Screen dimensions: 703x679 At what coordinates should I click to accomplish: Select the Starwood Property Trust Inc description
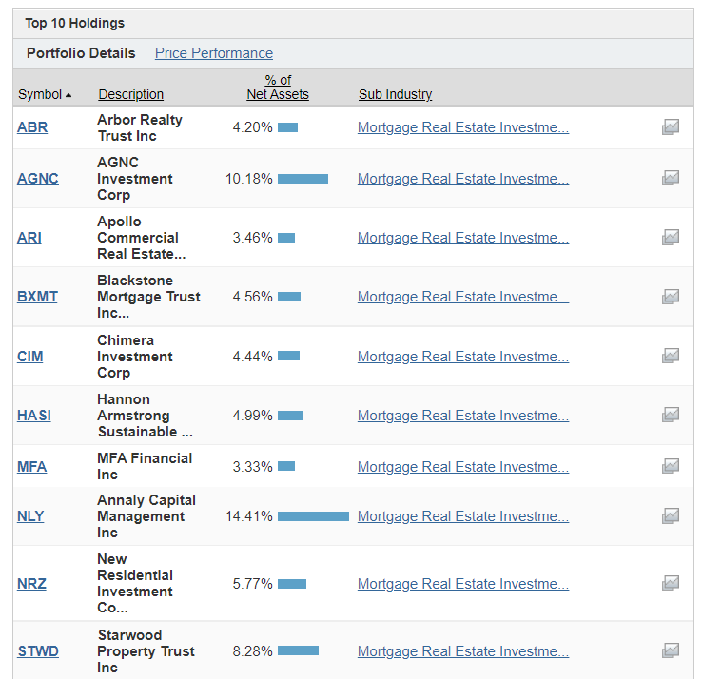pyautogui.click(x=146, y=651)
